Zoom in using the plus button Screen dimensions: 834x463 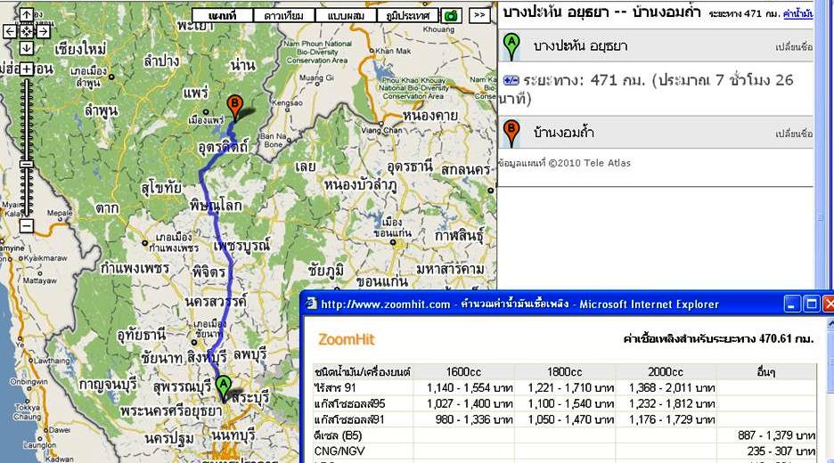click(27, 69)
